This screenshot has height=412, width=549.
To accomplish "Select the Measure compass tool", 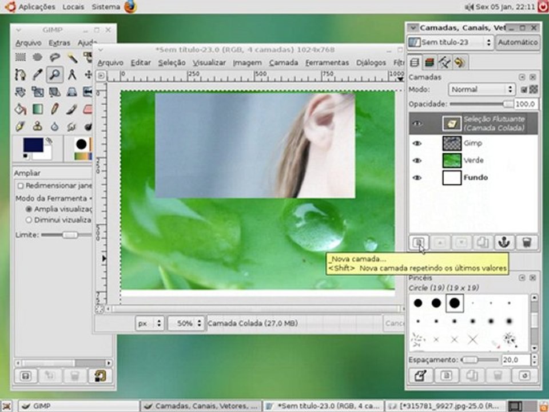I will coord(72,74).
